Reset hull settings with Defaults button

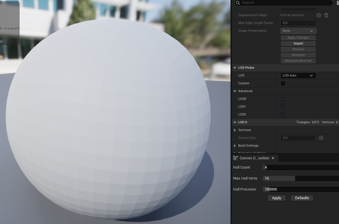[x=302, y=198]
